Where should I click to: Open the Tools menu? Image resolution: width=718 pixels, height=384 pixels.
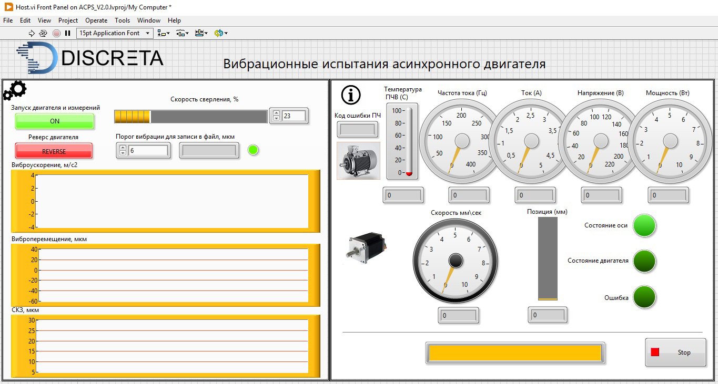pos(122,20)
